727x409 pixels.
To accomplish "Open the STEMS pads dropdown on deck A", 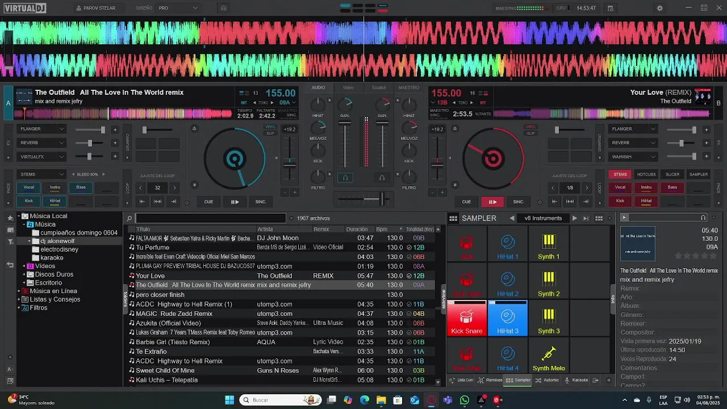I will pyautogui.click(x=41, y=174).
